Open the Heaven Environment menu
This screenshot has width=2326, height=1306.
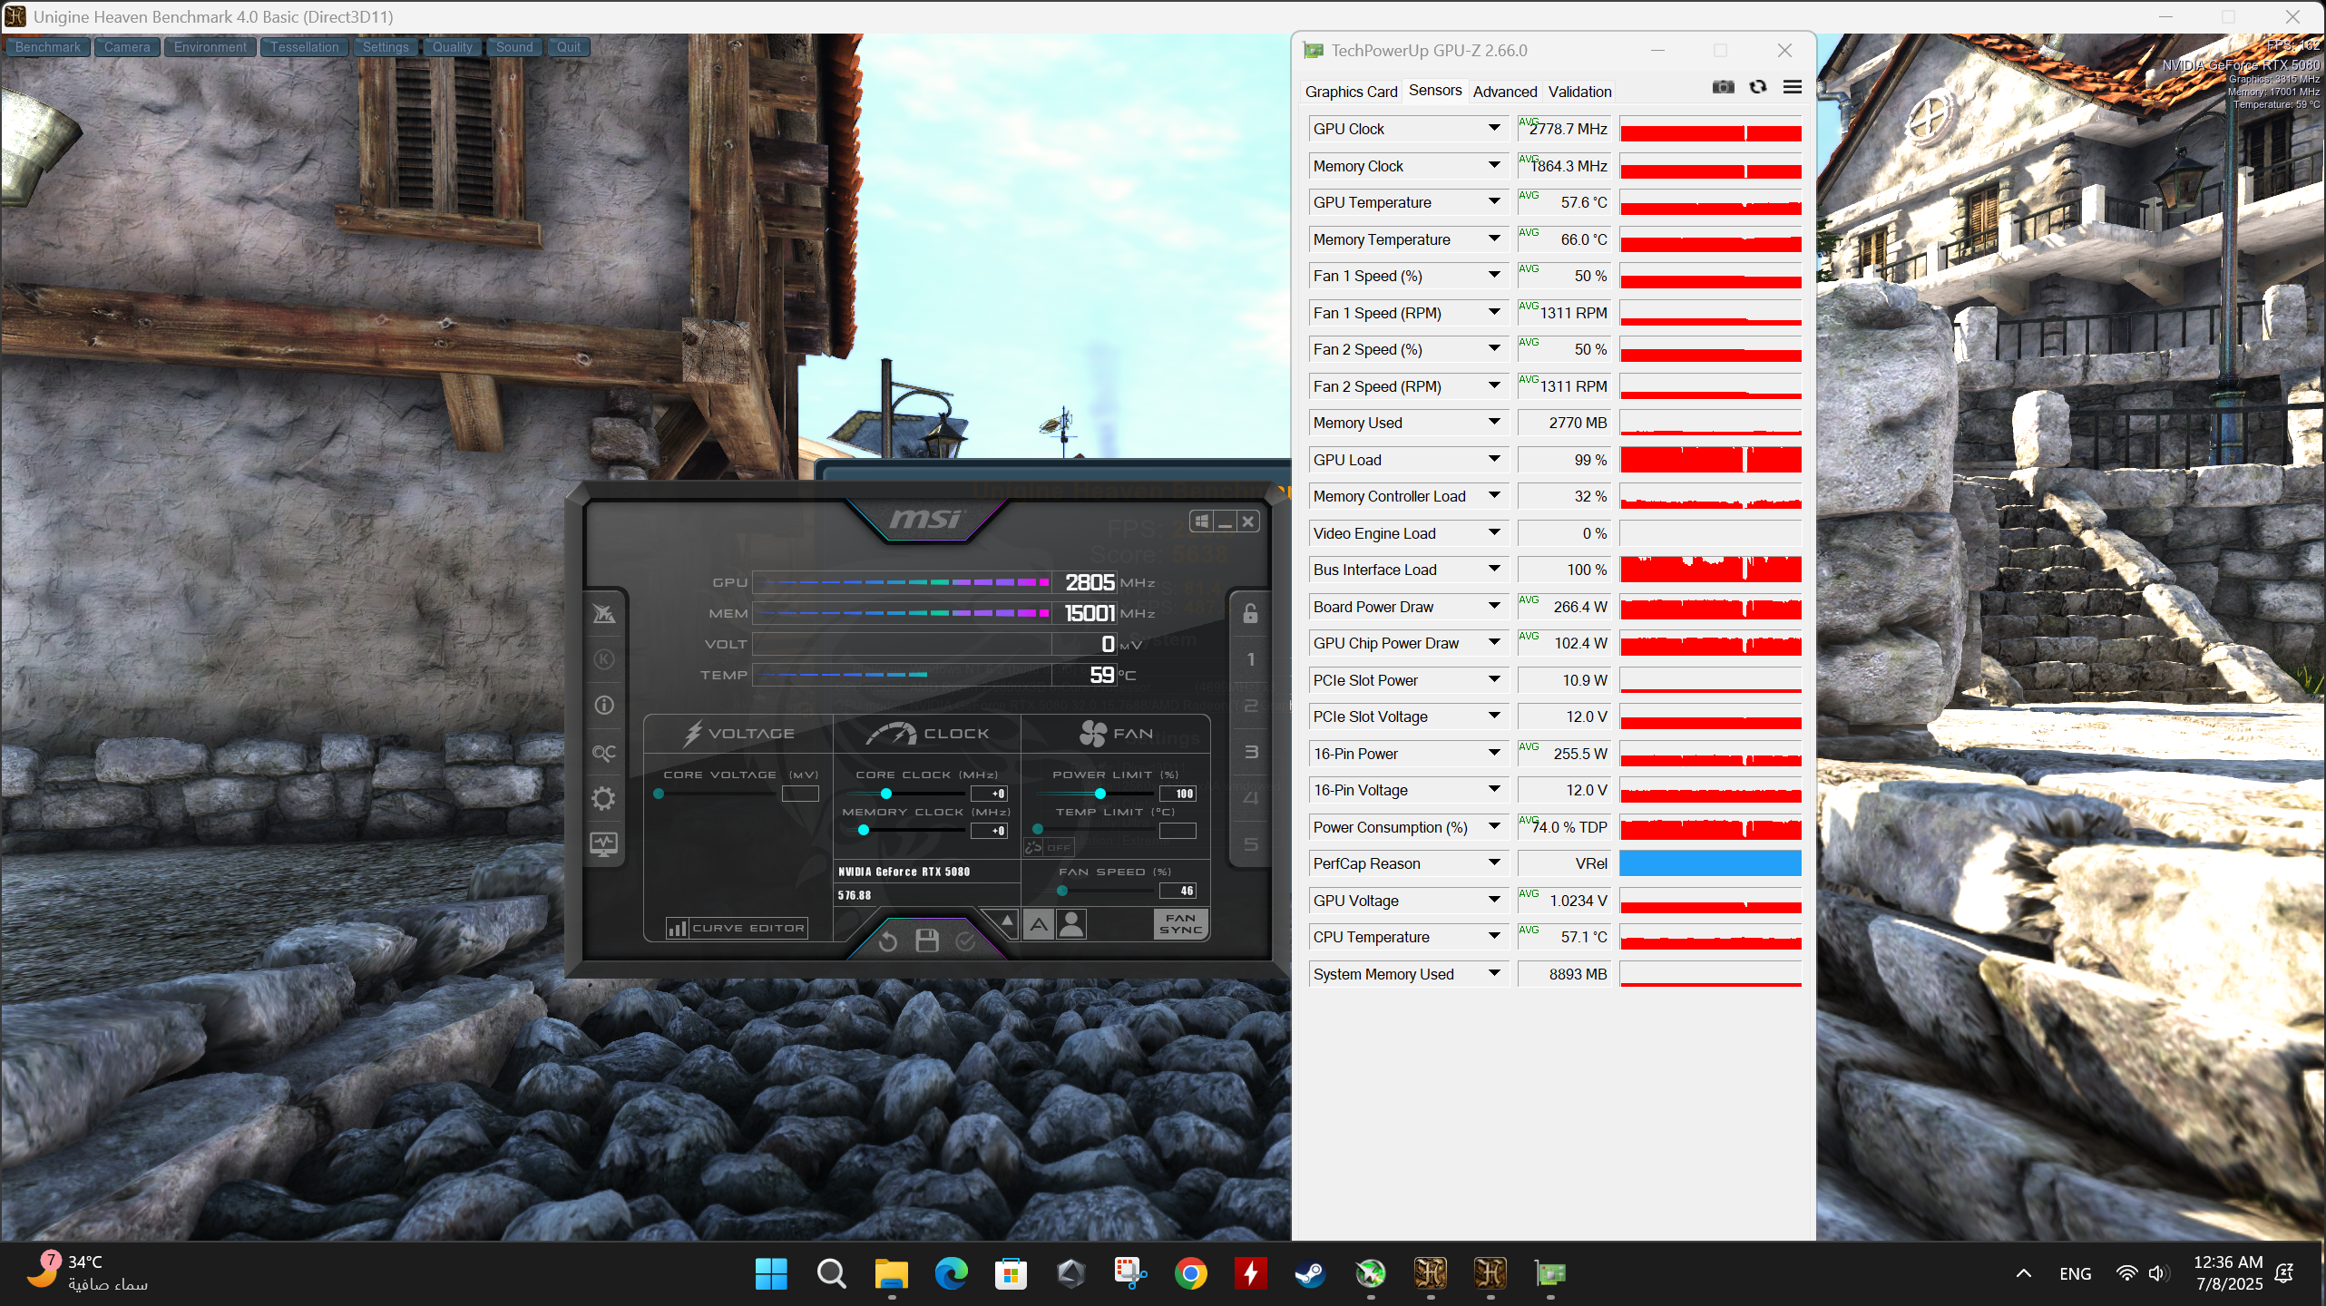click(x=210, y=47)
